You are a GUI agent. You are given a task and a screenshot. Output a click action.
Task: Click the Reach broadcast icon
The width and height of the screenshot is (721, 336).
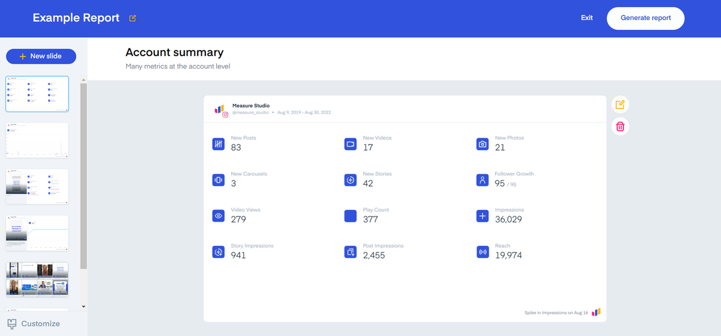483,252
